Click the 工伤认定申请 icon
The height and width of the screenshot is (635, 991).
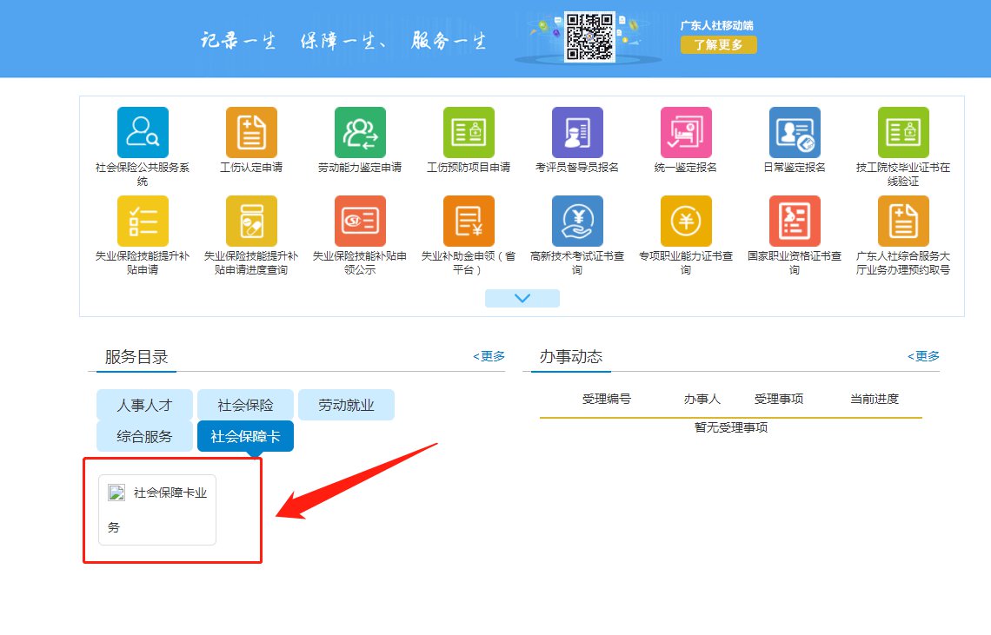coord(251,133)
